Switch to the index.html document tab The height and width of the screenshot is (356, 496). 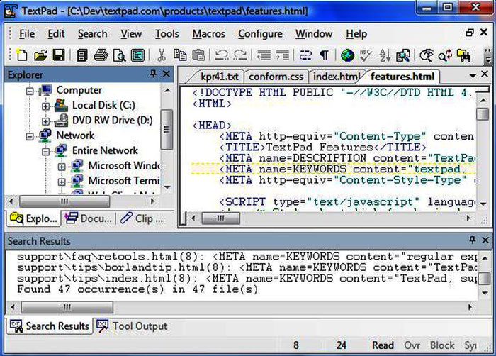(337, 77)
